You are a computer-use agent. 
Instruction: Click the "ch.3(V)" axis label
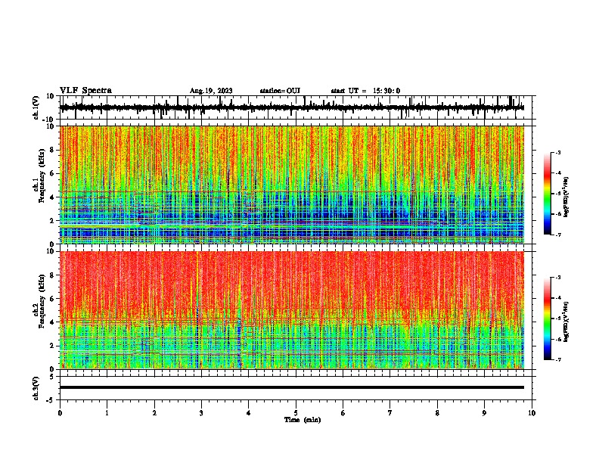(36, 388)
